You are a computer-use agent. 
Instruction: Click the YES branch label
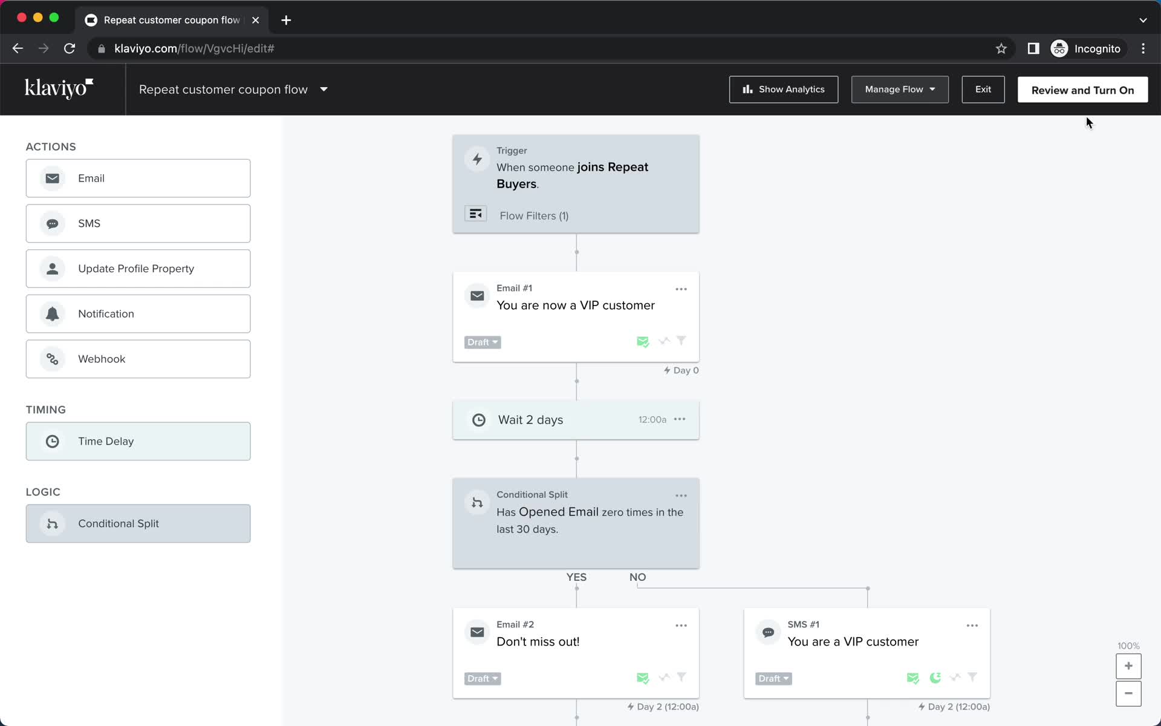pos(576,577)
